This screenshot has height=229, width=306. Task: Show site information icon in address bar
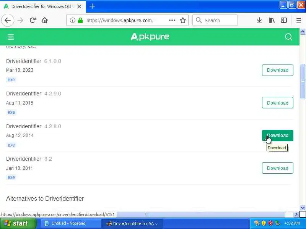pos(72,20)
